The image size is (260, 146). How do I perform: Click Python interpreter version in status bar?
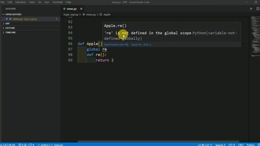point(8,145)
